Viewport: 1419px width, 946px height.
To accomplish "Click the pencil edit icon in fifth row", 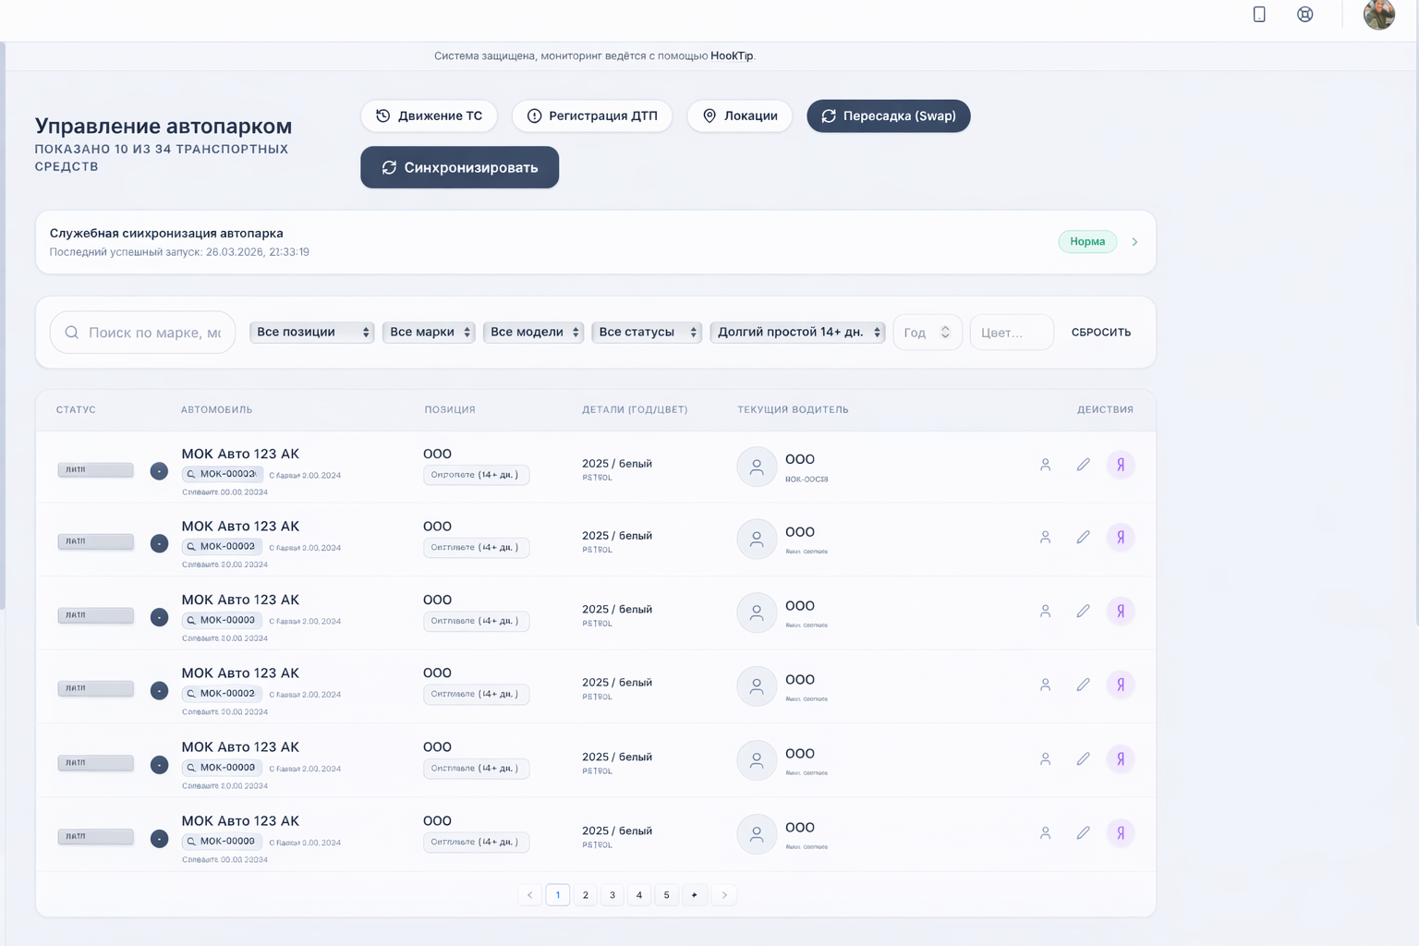I will click(x=1083, y=759).
